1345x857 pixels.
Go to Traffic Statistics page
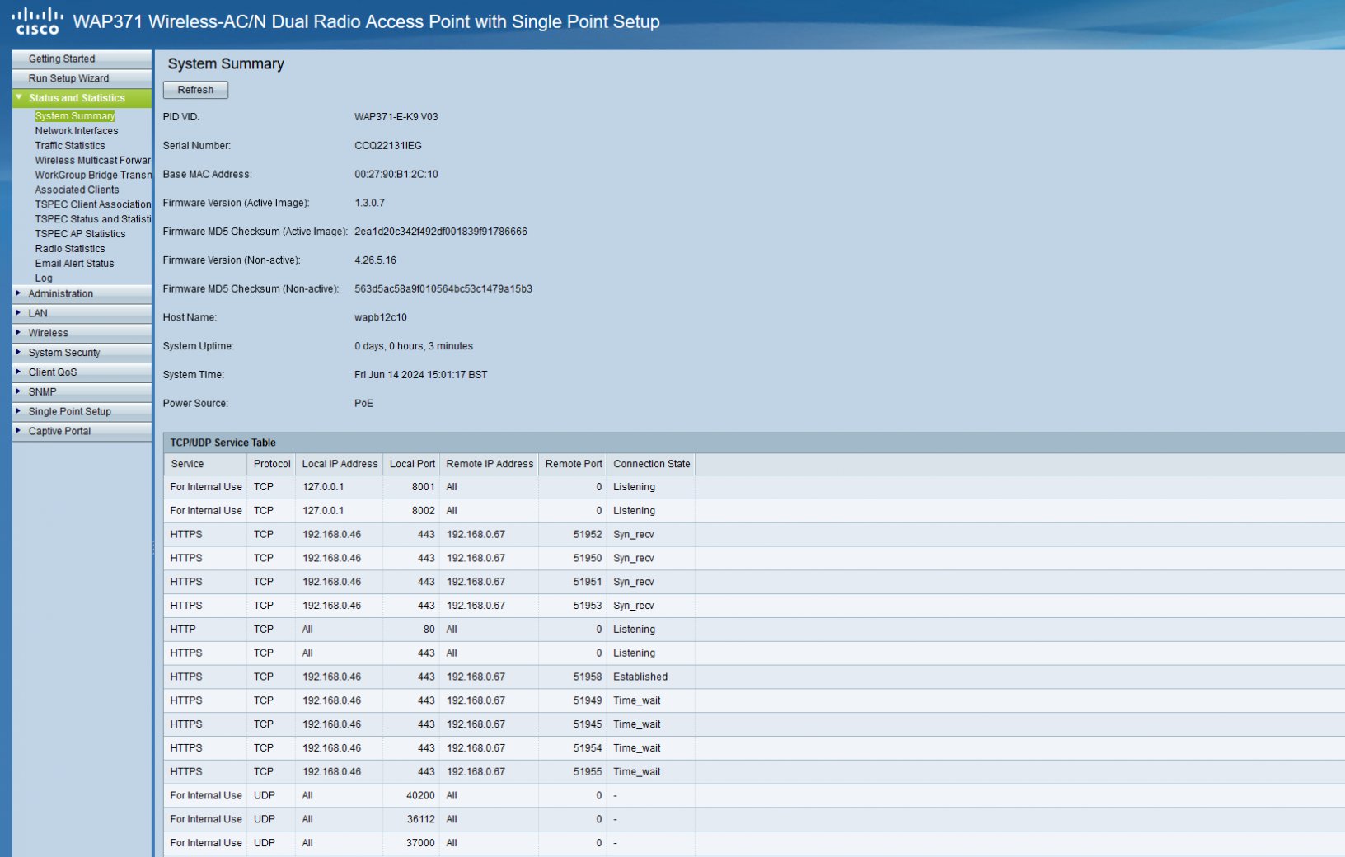[x=69, y=146]
